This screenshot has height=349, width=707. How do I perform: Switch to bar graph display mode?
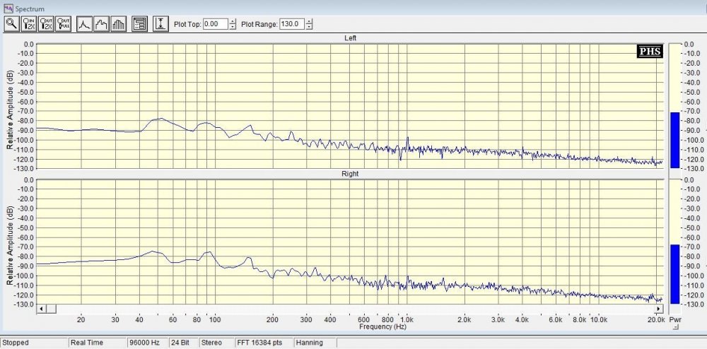point(119,24)
